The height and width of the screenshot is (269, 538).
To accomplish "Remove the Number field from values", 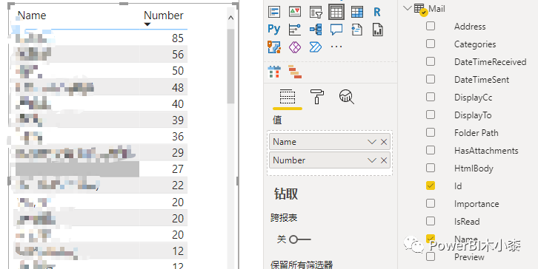I will pos(384,160).
